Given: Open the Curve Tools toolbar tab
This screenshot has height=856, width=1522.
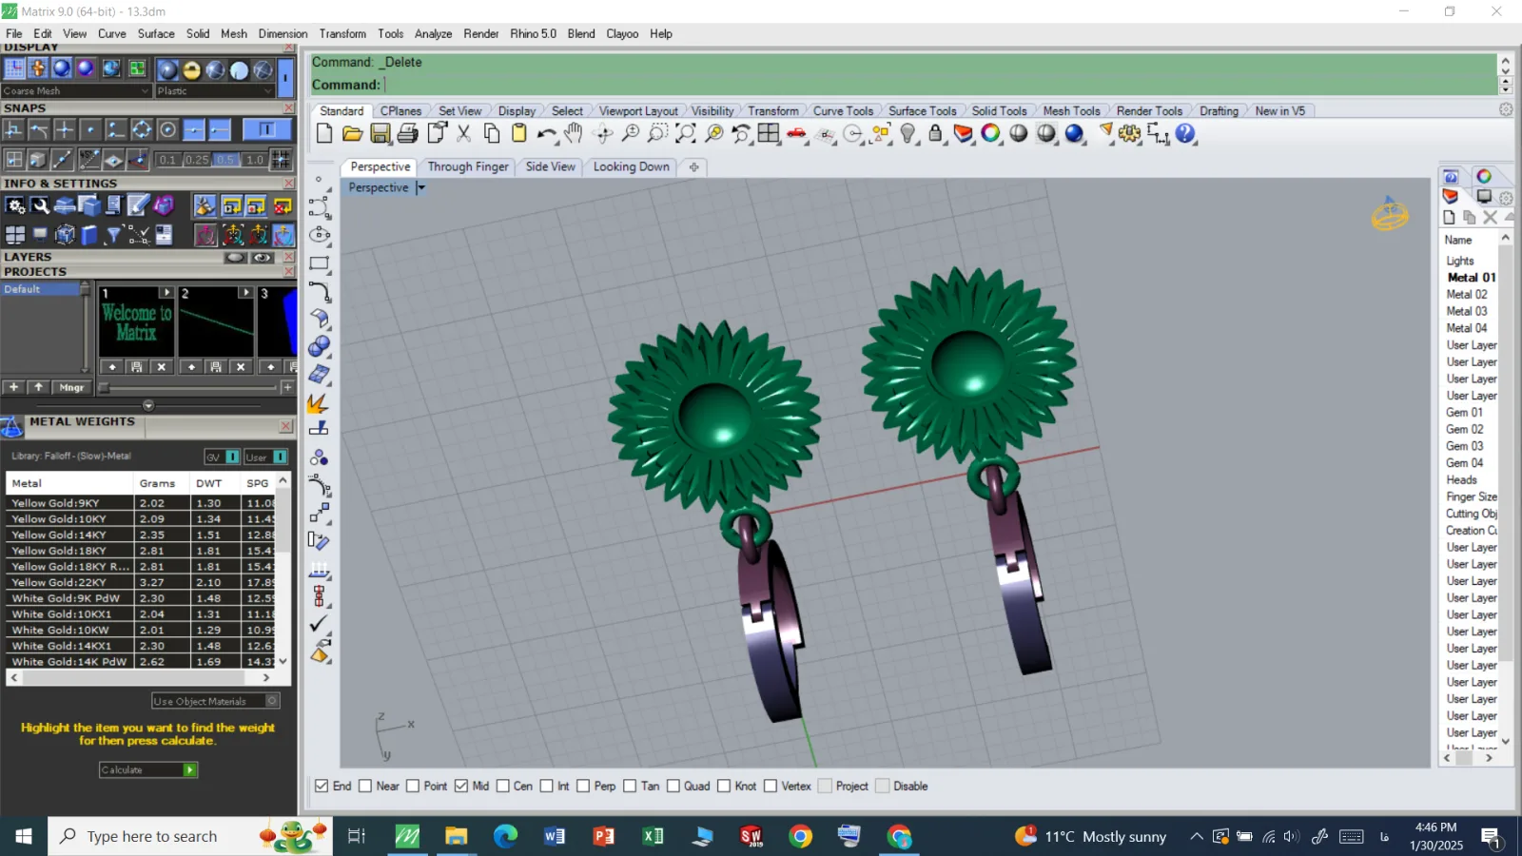Looking at the screenshot, I should coord(843,111).
